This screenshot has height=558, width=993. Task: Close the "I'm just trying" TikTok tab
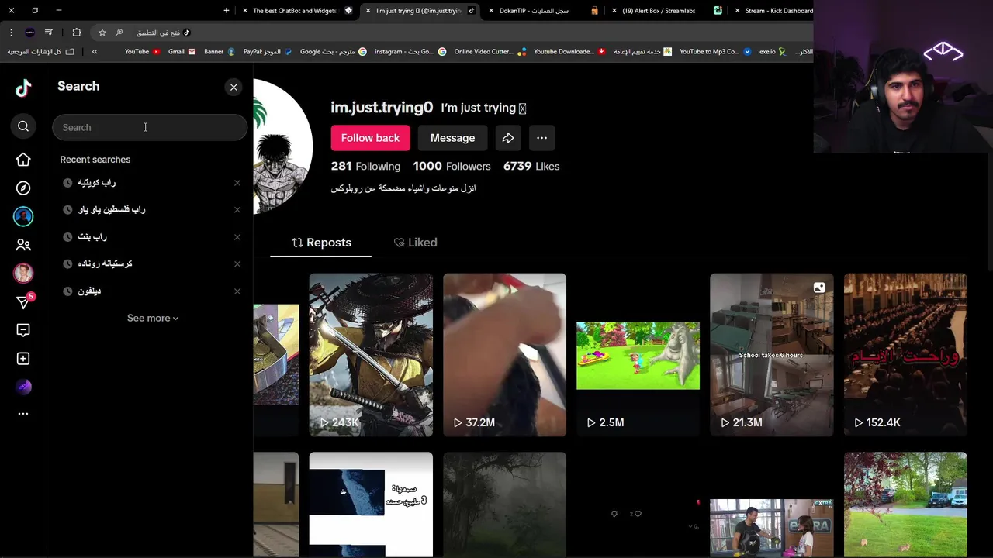click(368, 11)
